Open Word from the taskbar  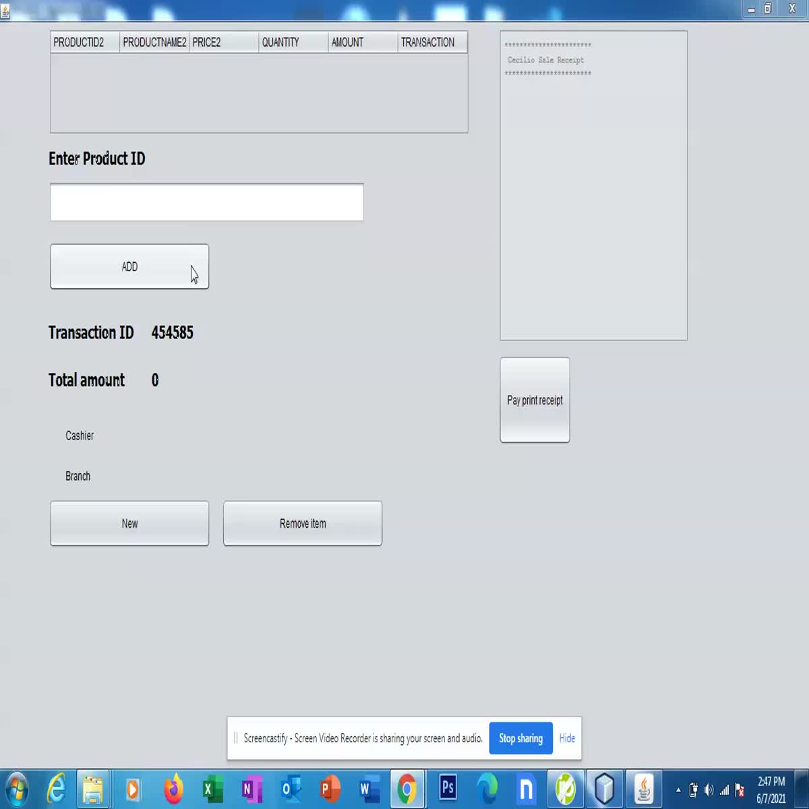pos(368,789)
